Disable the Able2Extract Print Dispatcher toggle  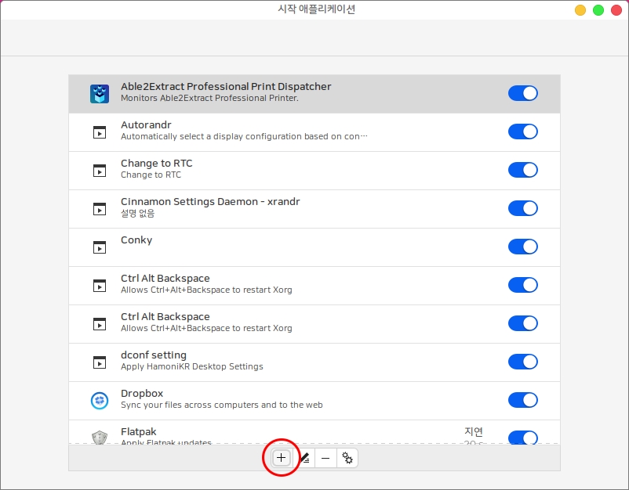coord(522,94)
